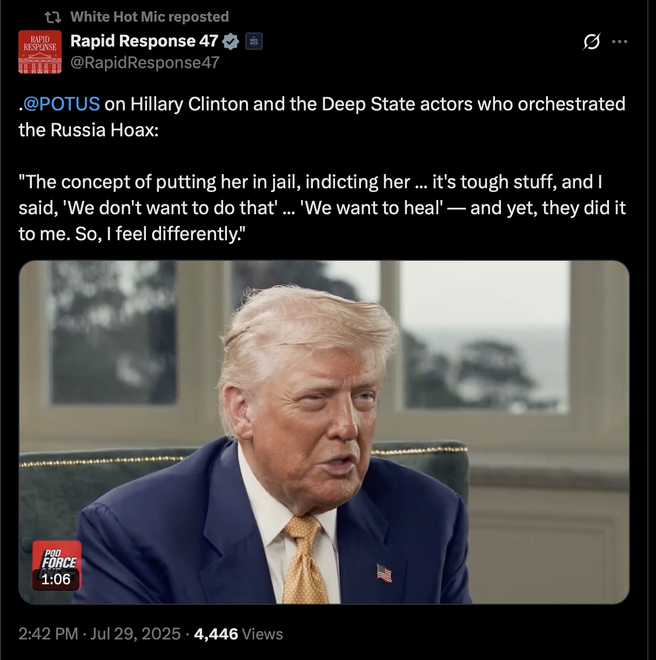Screen dimensions: 656x660
Task: Click the quoted paragraph beginning "The concept"
Action: tap(322, 208)
